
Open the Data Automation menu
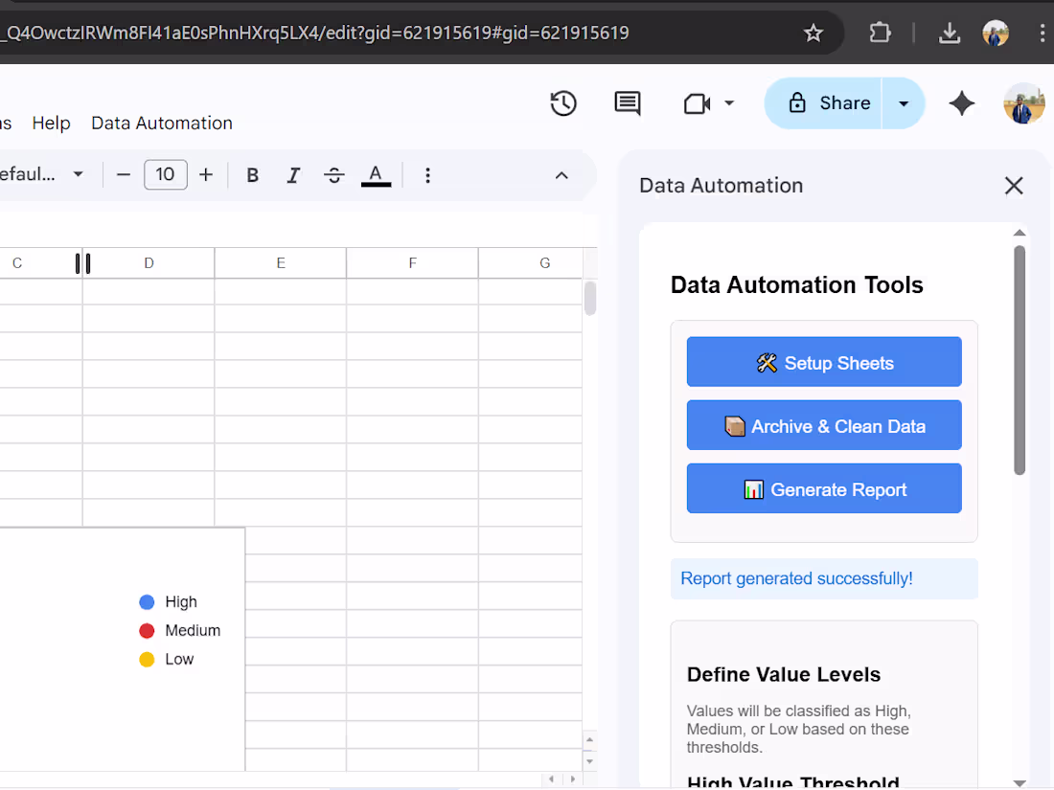161,123
